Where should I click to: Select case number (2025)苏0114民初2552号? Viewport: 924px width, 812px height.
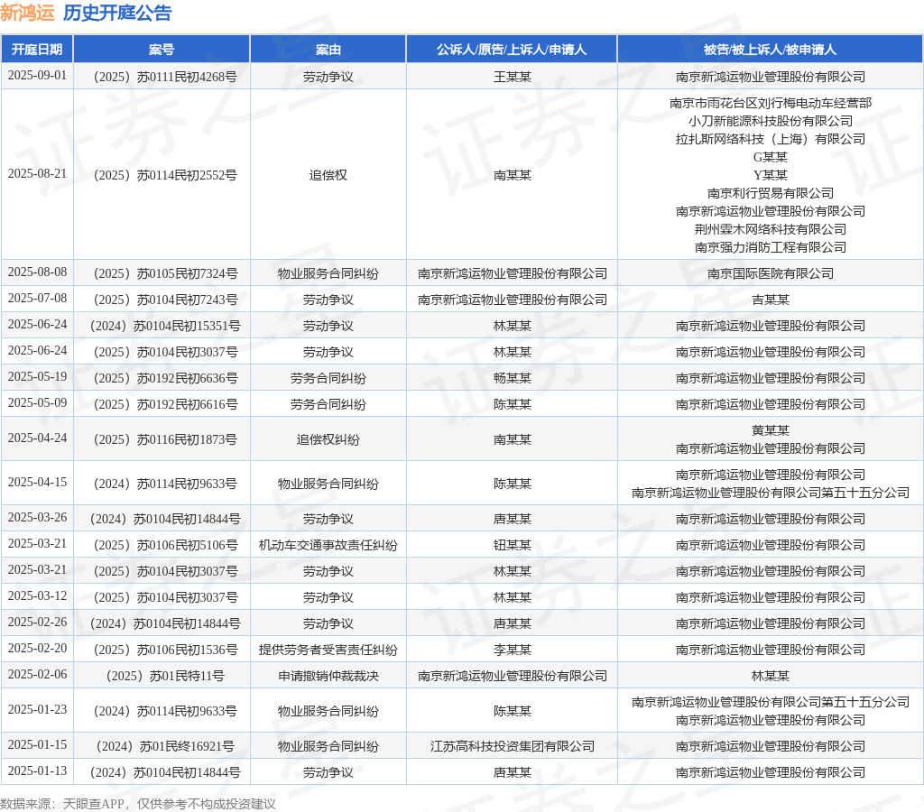pyautogui.click(x=162, y=175)
